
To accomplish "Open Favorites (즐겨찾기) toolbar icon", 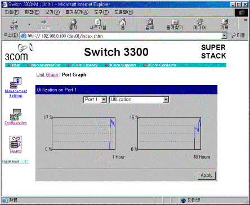I will (175, 24).
